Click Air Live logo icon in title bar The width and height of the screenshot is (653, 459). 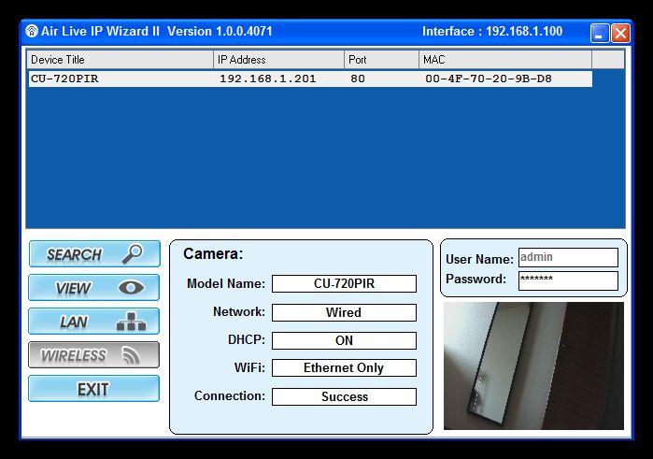point(32,31)
